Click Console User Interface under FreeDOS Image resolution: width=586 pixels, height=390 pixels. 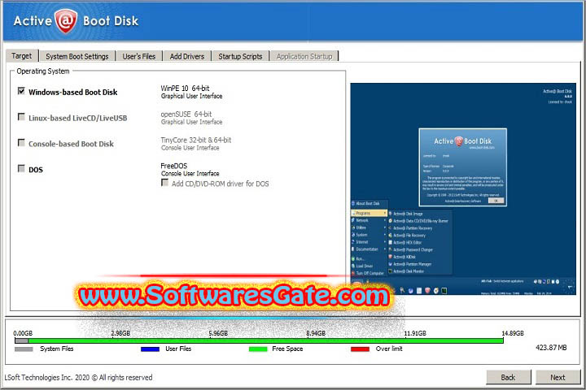tap(190, 174)
